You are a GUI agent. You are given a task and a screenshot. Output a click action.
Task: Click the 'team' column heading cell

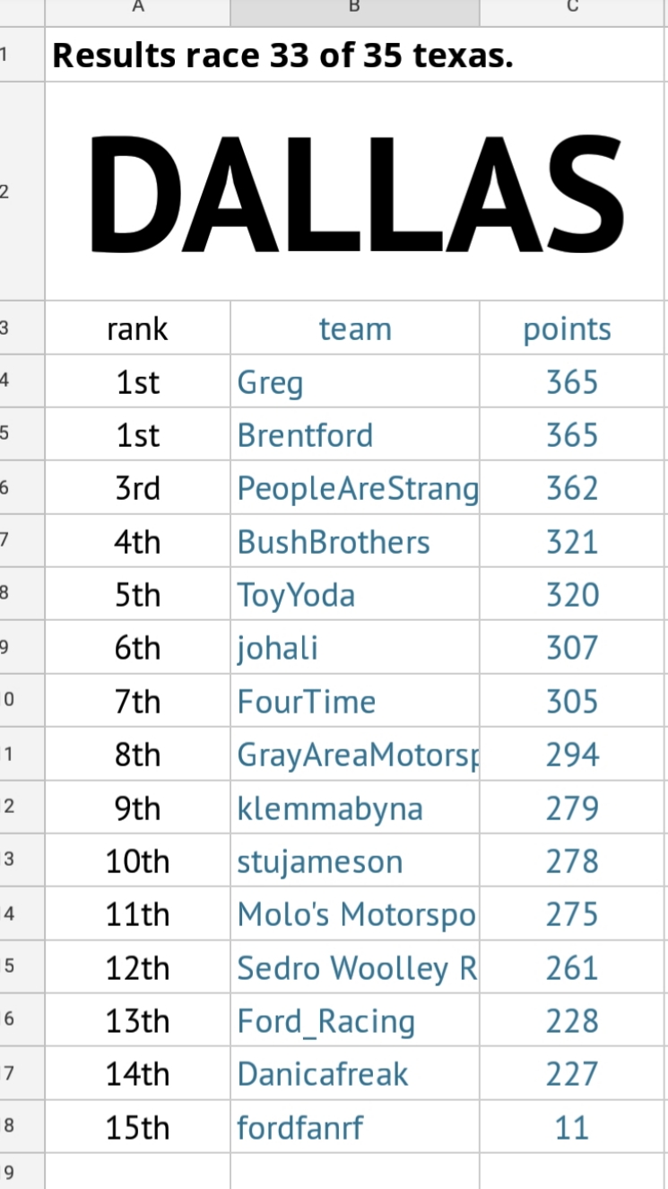click(355, 329)
